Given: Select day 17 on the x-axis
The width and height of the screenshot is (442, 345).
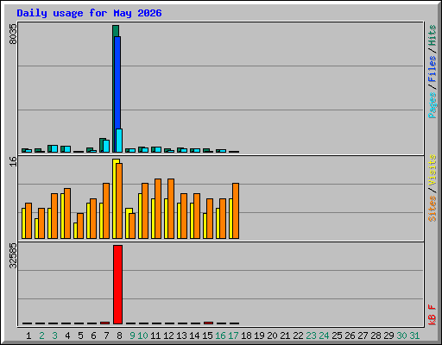Looking at the screenshot, I should tap(233, 336).
